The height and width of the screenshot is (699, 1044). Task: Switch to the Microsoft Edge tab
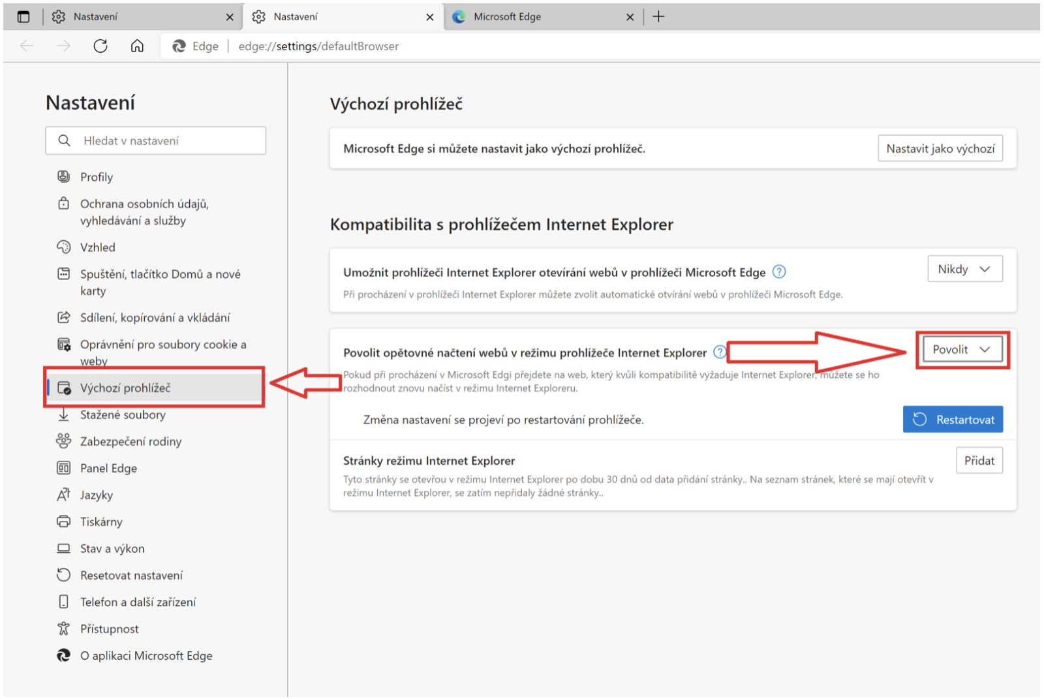coord(543,17)
